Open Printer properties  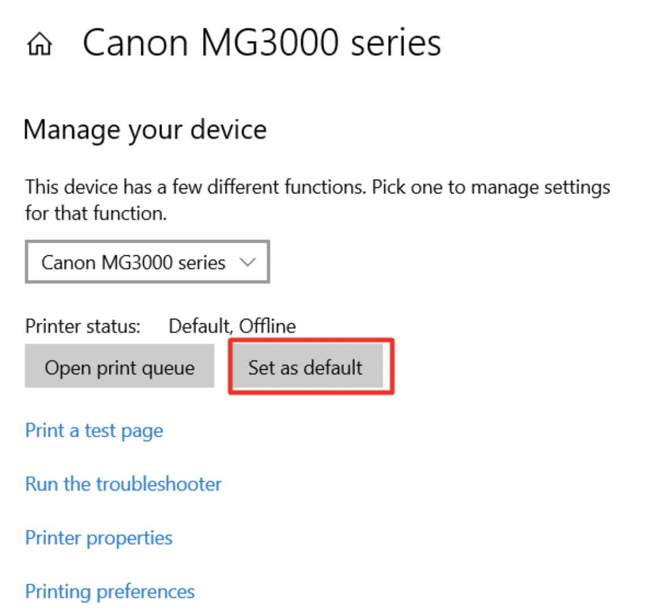[99, 538]
